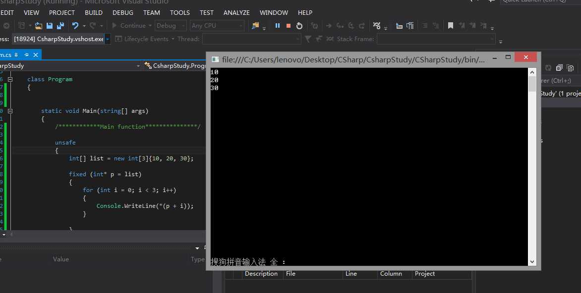Viewport: 581px width, 293px height.
Task: Click the Save All icon
Action: (x=60, y=26)
